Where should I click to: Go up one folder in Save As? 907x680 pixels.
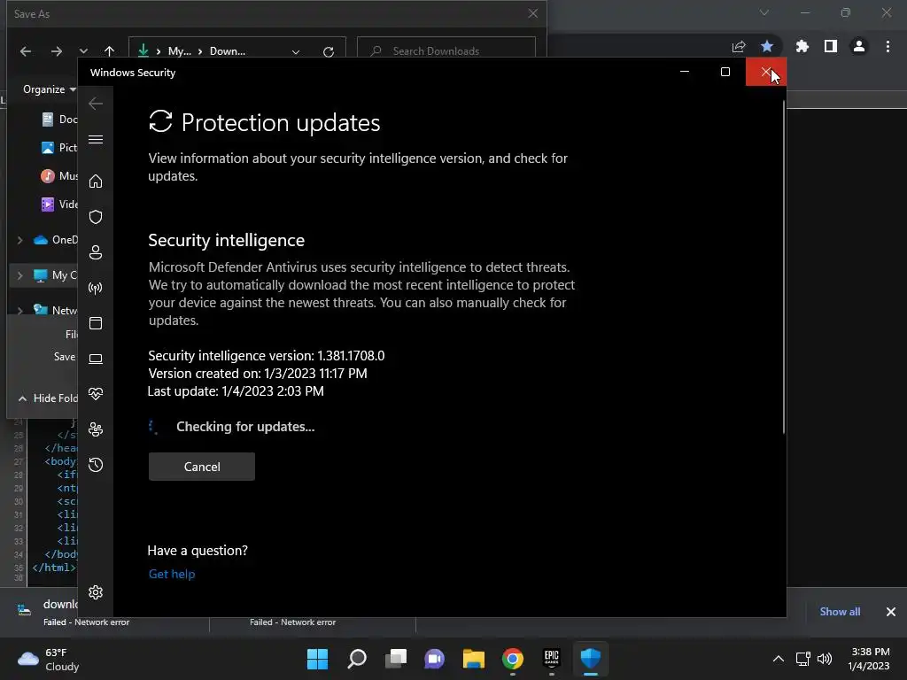pos(109,51)
